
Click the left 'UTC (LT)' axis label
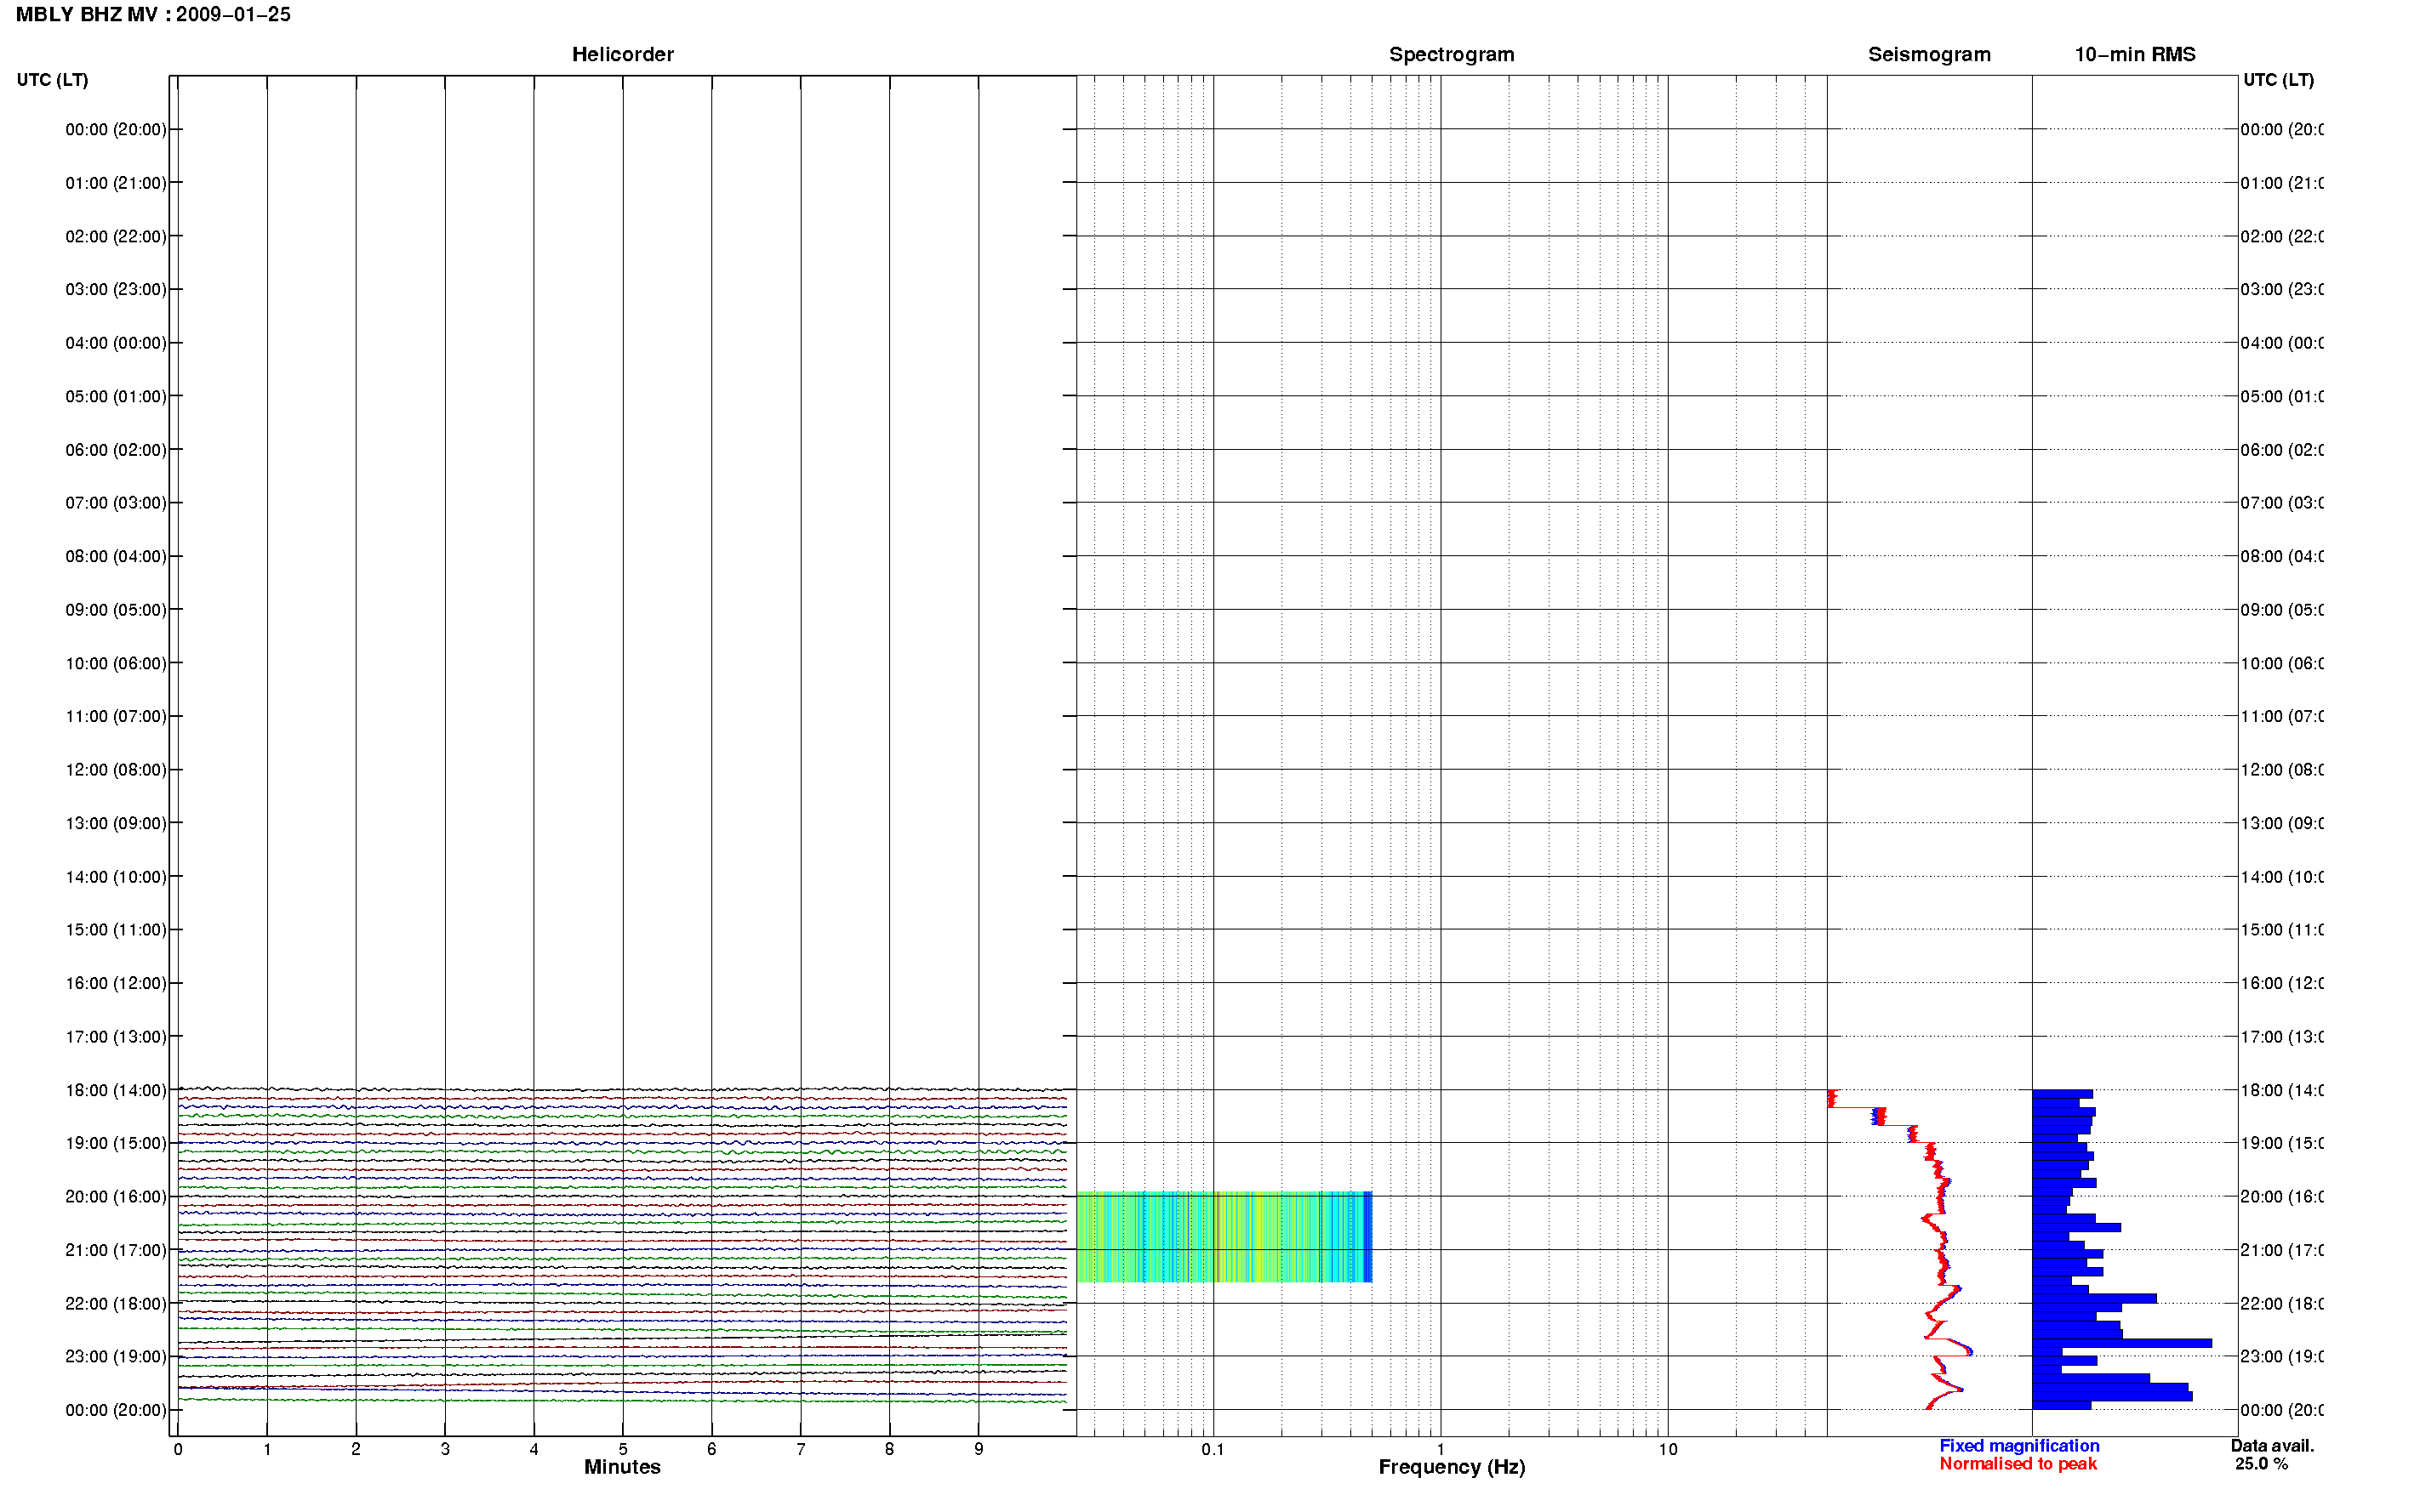coord(52,80)
